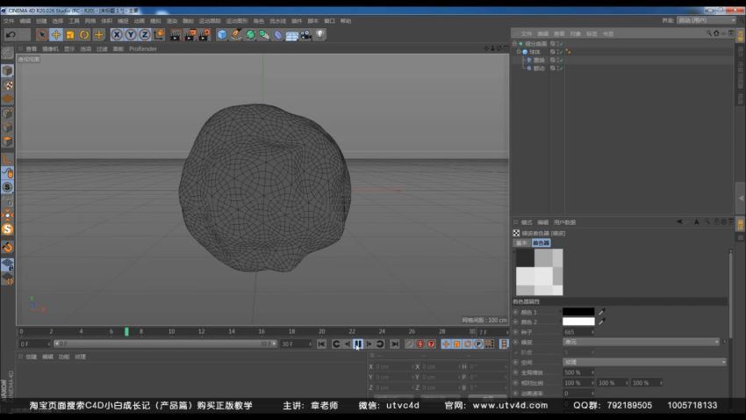Click the Object Manager search magnifier
The height and width of the screenshot is (420, 746).
709,33
